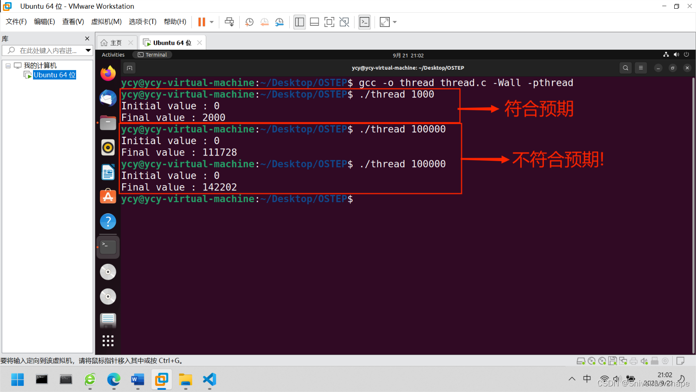
Task: Open the suspend button dropdown arrow
Action: pyautogui.click(x=212, y=22)
